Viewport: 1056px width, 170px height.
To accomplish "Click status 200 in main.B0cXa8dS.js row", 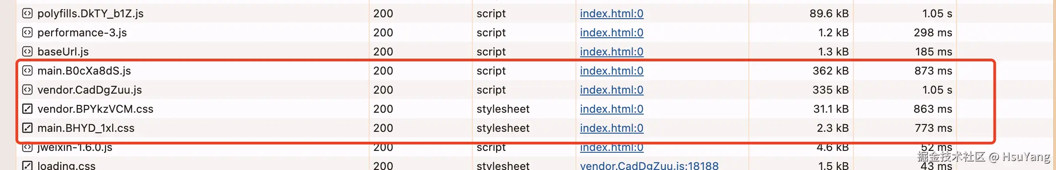I will pyautogui.click(x=383, y=71).
